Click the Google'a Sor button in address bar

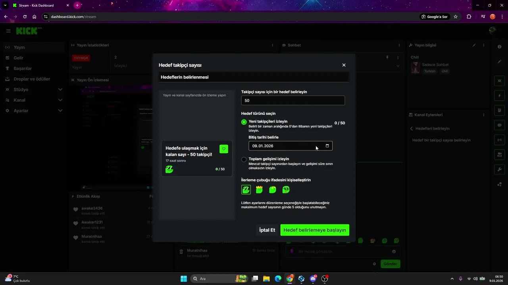[434, 17]
